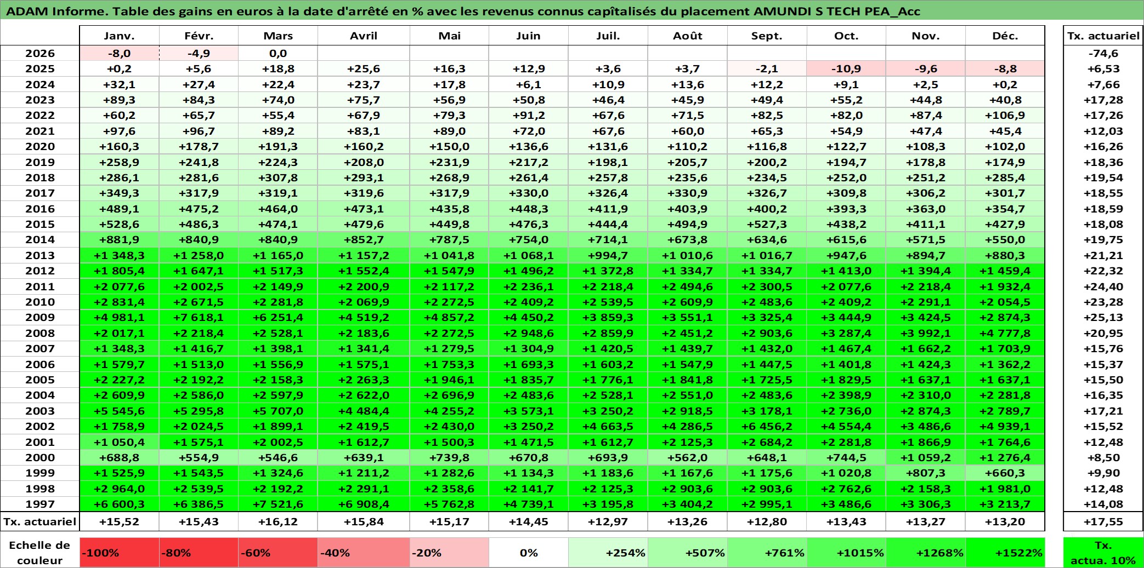The height and width of the screenshot is (568, 1144).
Task: Click the 1997 year row label
Action: (x=40, y=504)
